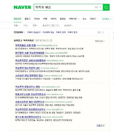Switch to the 지식iN tab
This screenshot has height=133, width=114.
tap(37, 19)
